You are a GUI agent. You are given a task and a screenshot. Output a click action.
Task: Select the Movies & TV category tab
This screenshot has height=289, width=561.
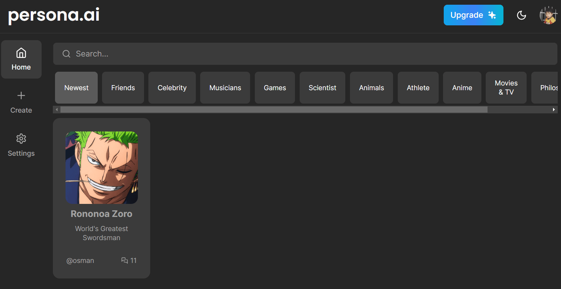tap(506, 88)
